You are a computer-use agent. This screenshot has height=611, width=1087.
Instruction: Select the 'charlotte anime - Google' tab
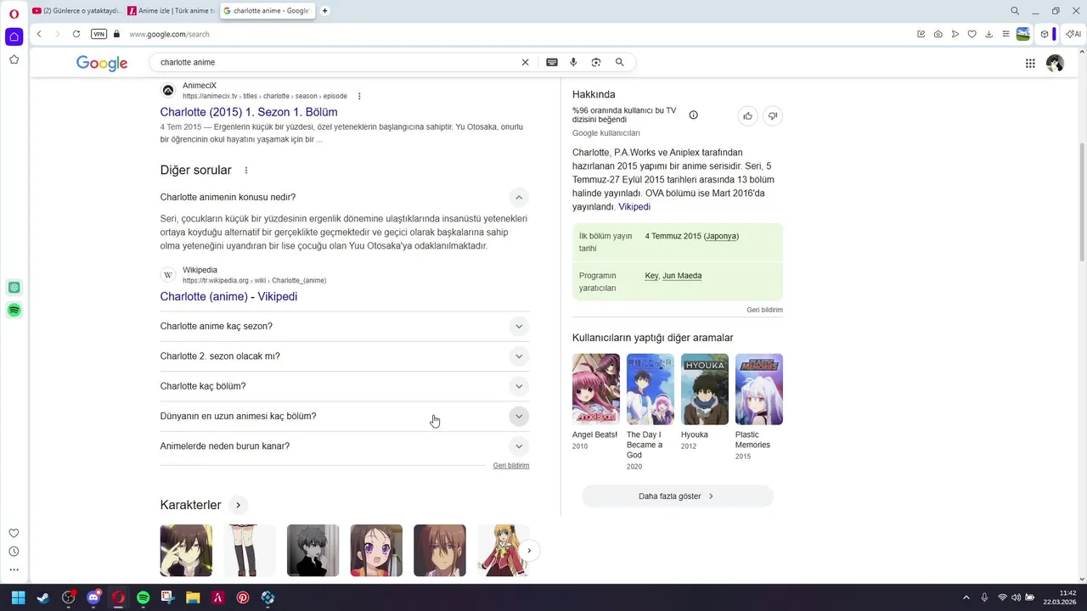tap(267, 11)
